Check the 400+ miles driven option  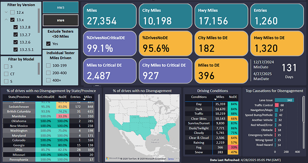[x=48, y=80]
